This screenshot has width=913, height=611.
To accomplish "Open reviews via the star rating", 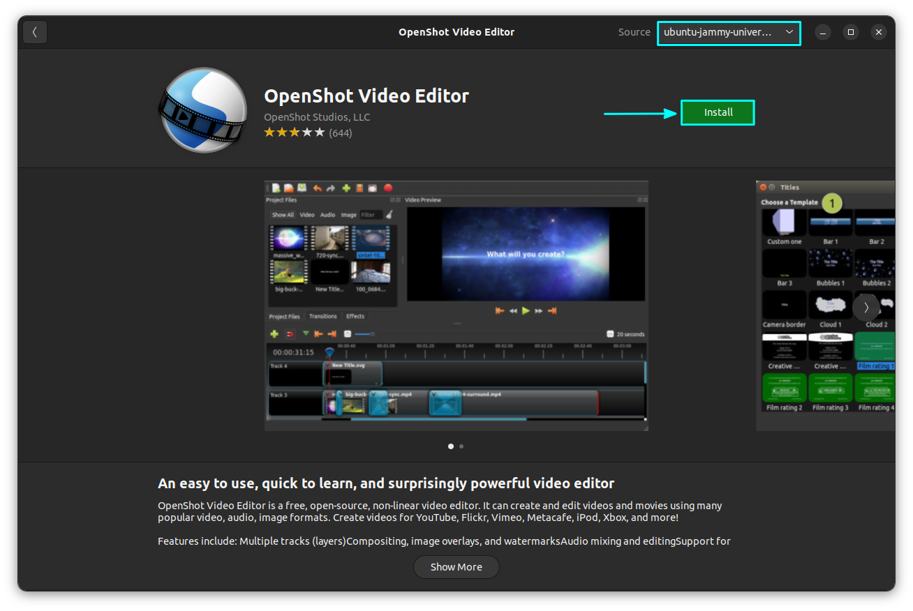I will tap(294, 133).
